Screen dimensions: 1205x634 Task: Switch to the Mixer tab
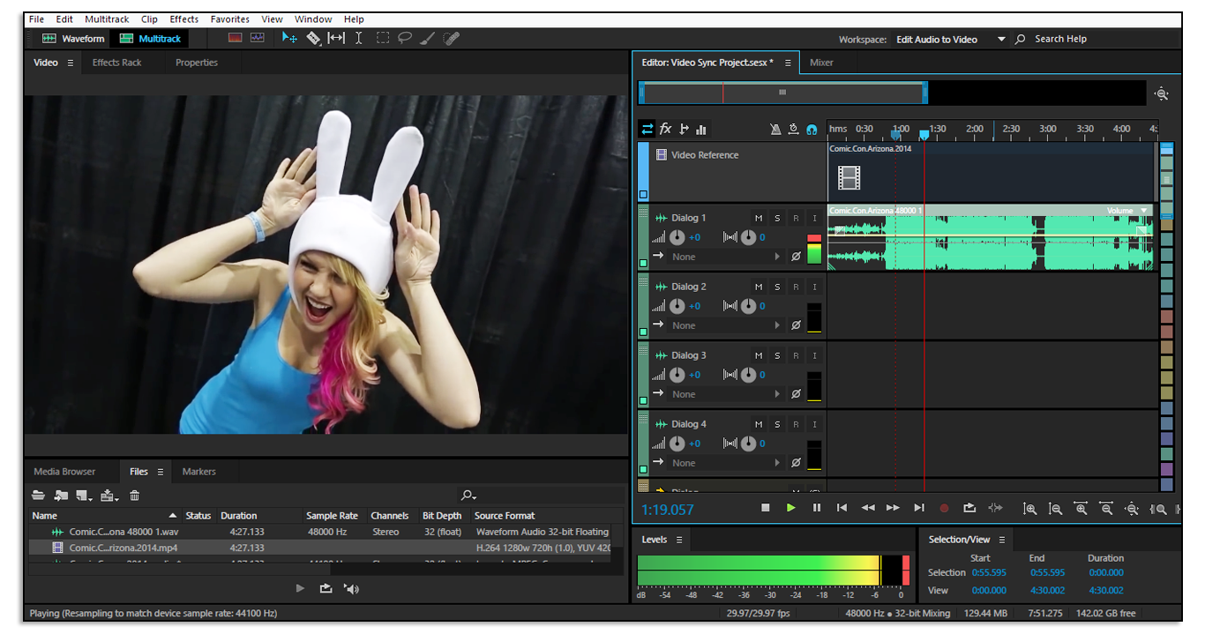pyautogui.click(x=821, y=63)
